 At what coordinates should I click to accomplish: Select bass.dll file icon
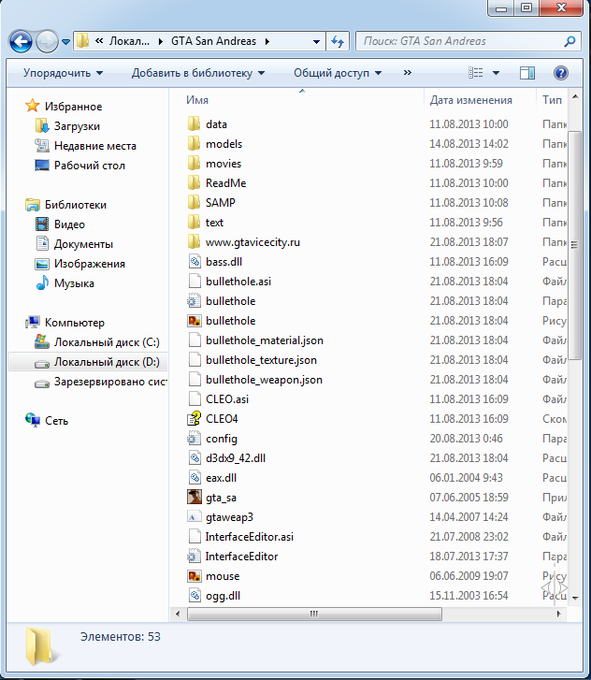coord(195,262)
